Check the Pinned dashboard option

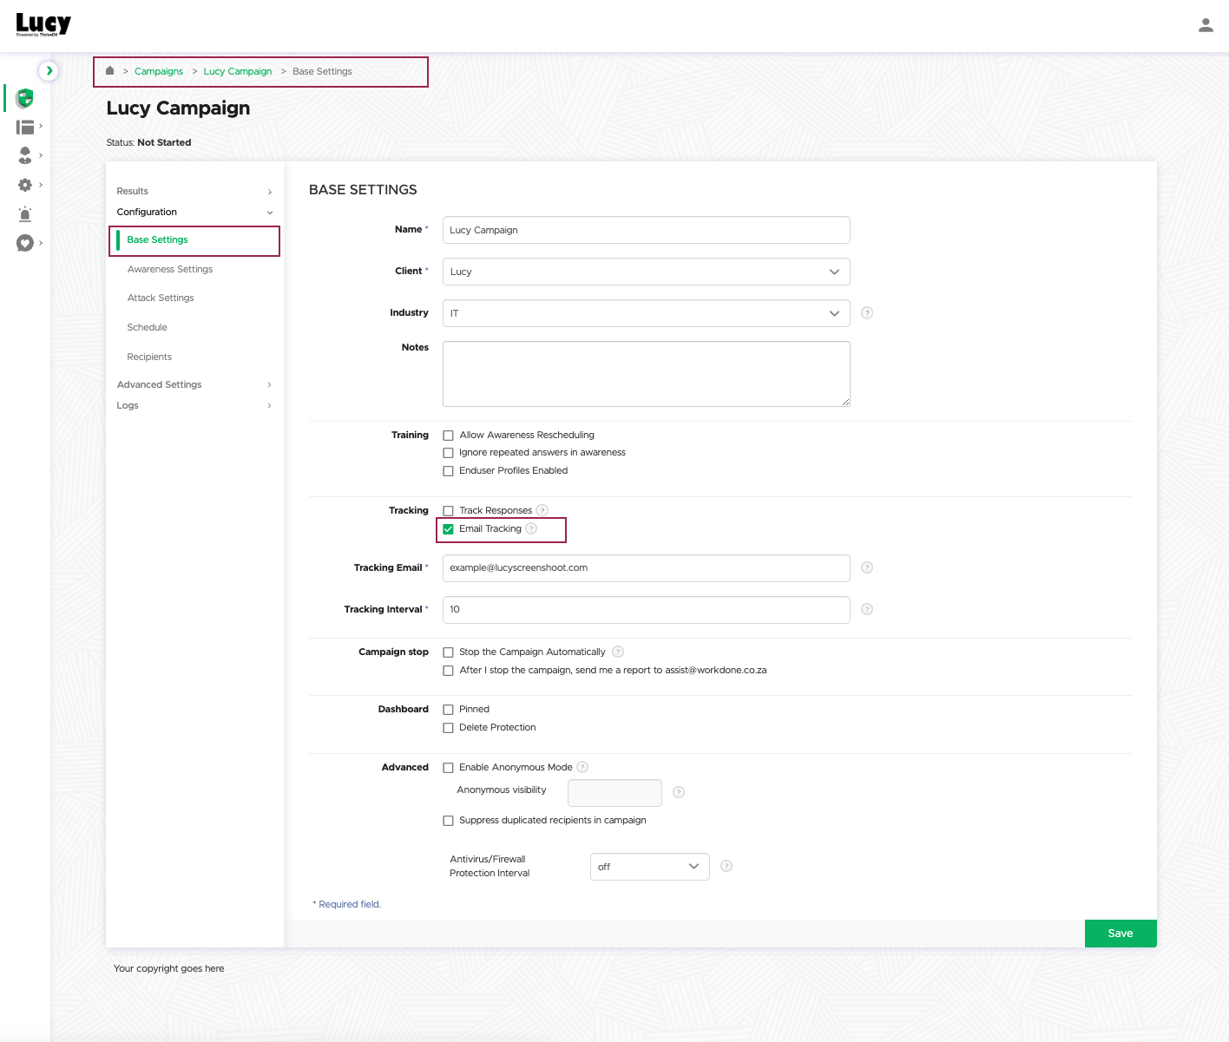[448, 710]
